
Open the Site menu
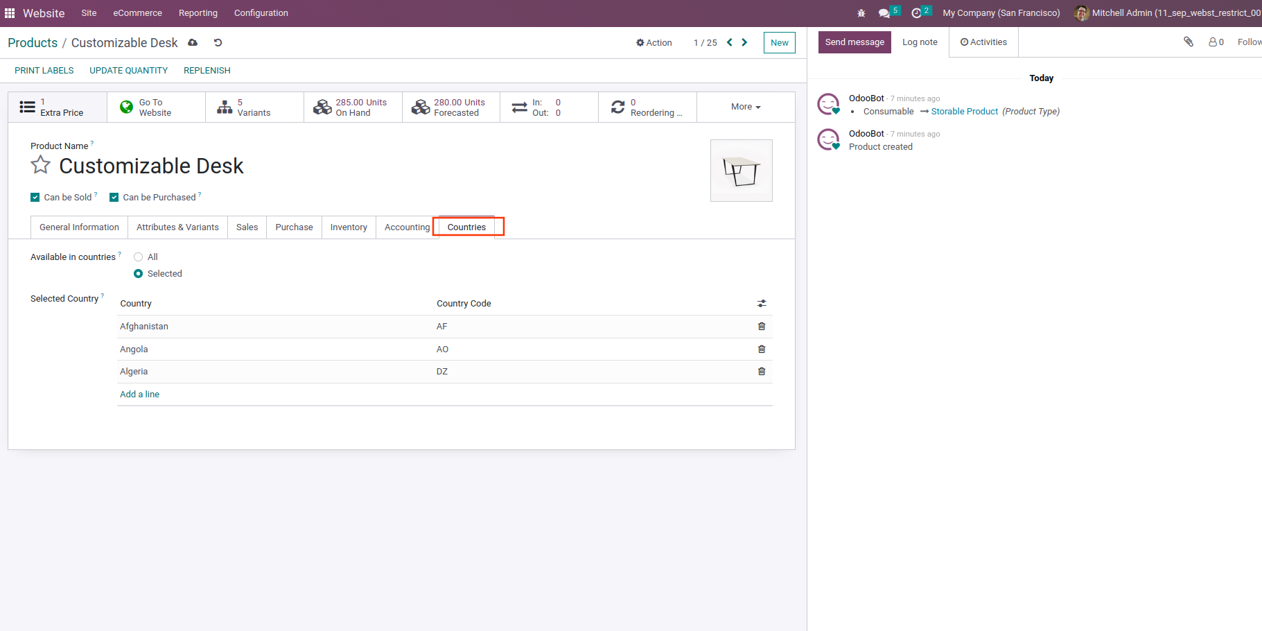(x=89, y=13)
